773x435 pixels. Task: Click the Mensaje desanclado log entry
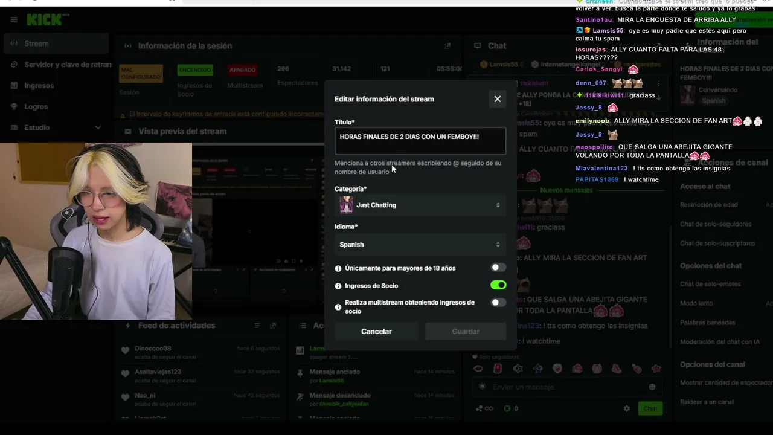[376, 399]
